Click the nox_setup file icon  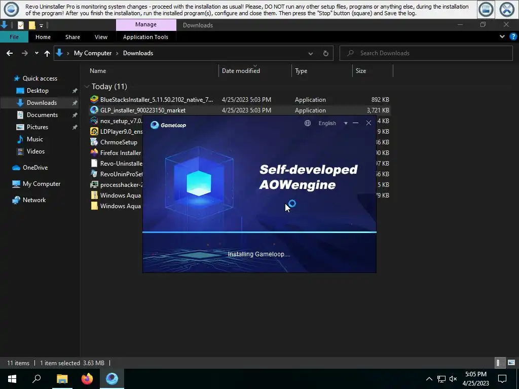tap(94, 121)
